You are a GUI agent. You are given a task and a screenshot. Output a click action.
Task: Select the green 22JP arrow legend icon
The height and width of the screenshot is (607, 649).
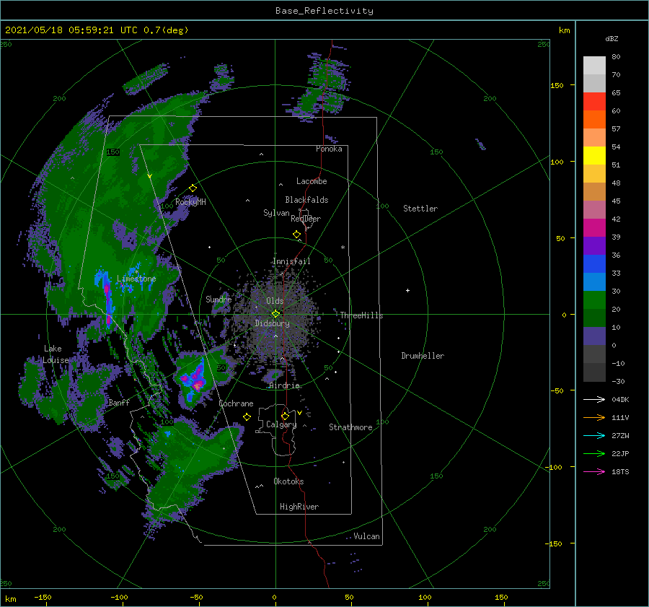(594, 454)
